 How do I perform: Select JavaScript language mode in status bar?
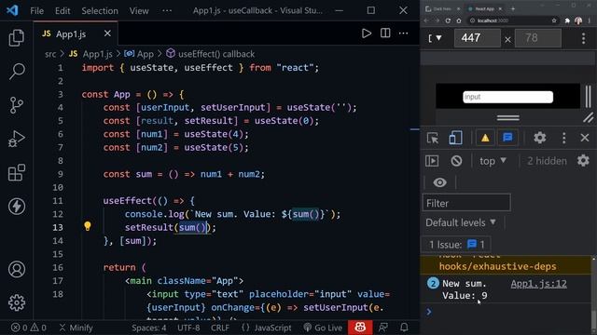[272, 328]
